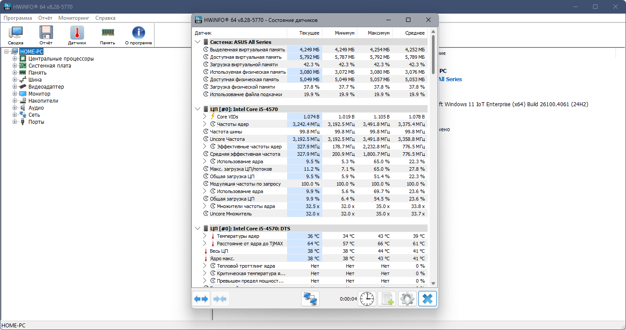Select the Видеоадаптер tree item
The width and height of the screenshot is (626, 330).
pyautogui.click(x=46, y=87)
